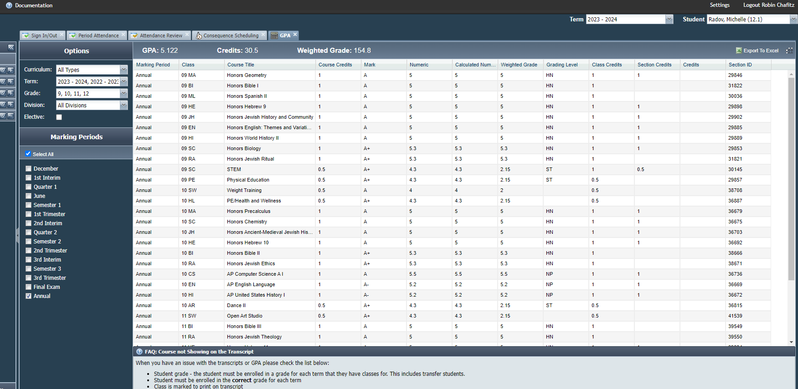798x389 pixels.
Task: Click the Documentation help icon
Action: click(9, 5)
